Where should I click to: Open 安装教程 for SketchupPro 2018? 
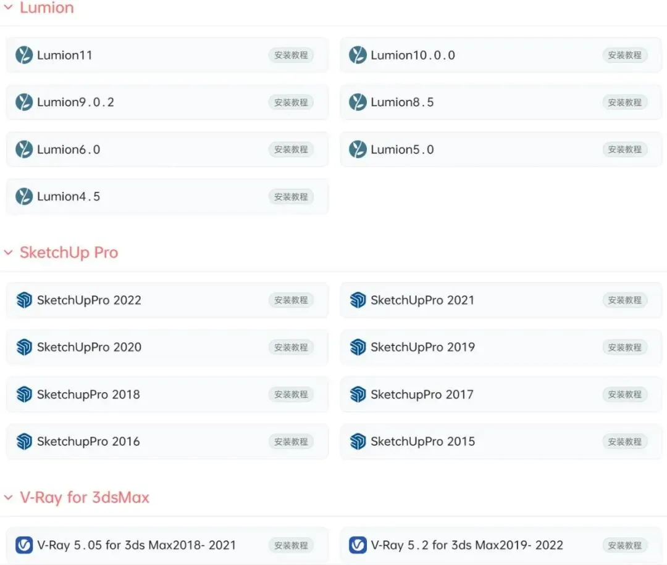(x=291, y=394)
